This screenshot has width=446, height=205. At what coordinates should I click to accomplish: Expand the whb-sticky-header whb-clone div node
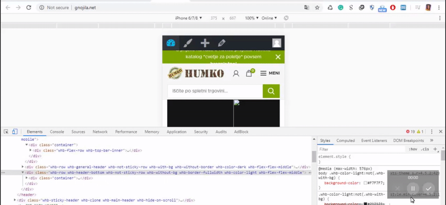(15, 200)
